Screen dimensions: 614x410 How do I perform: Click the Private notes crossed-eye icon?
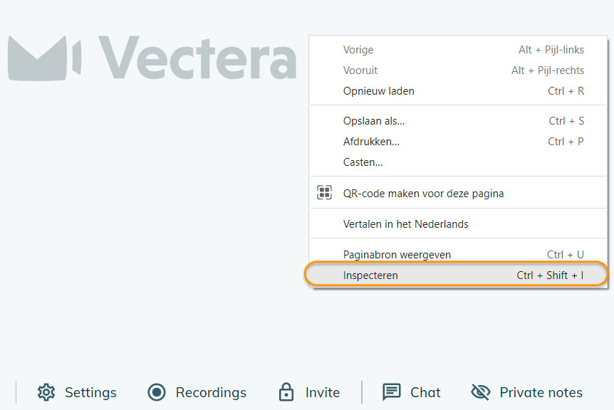pyautogui.click(x=481, y=392)
